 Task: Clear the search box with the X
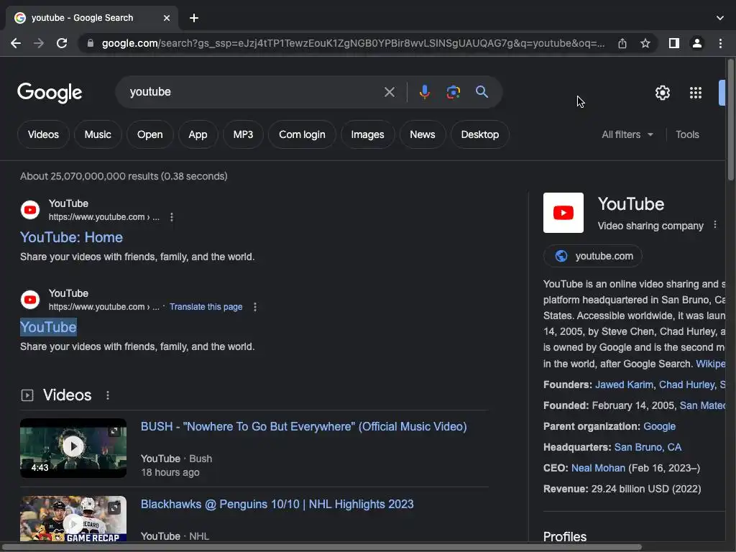pyautogui.click(x=389, y=92)
